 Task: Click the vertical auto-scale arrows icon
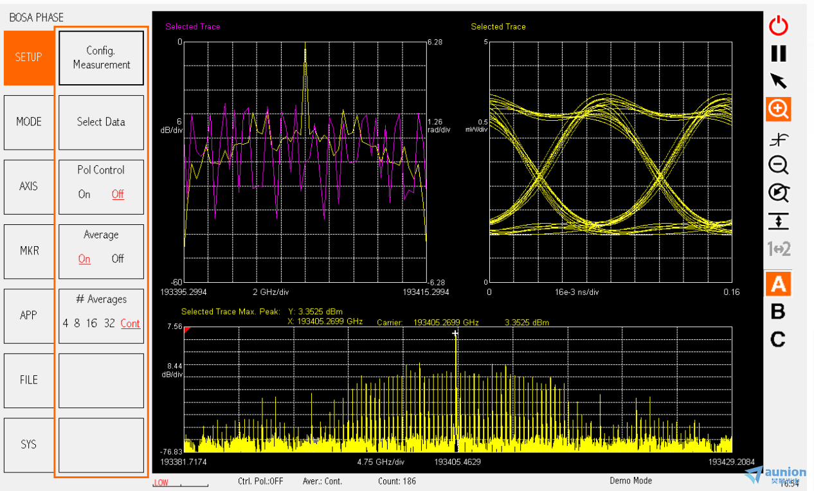pos(779,221)
